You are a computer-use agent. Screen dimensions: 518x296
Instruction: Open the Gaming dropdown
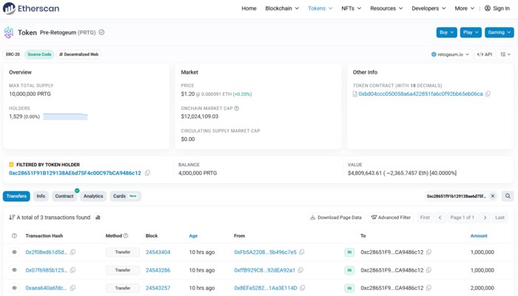pyautogui.click(x=499, y=32)
